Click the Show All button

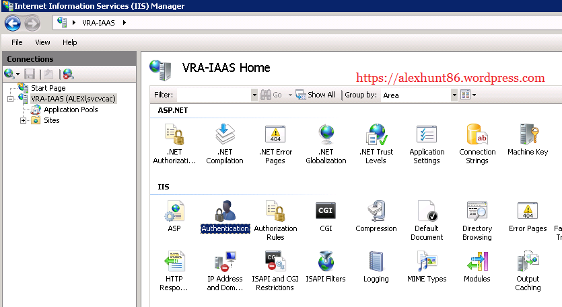point(316,95)
